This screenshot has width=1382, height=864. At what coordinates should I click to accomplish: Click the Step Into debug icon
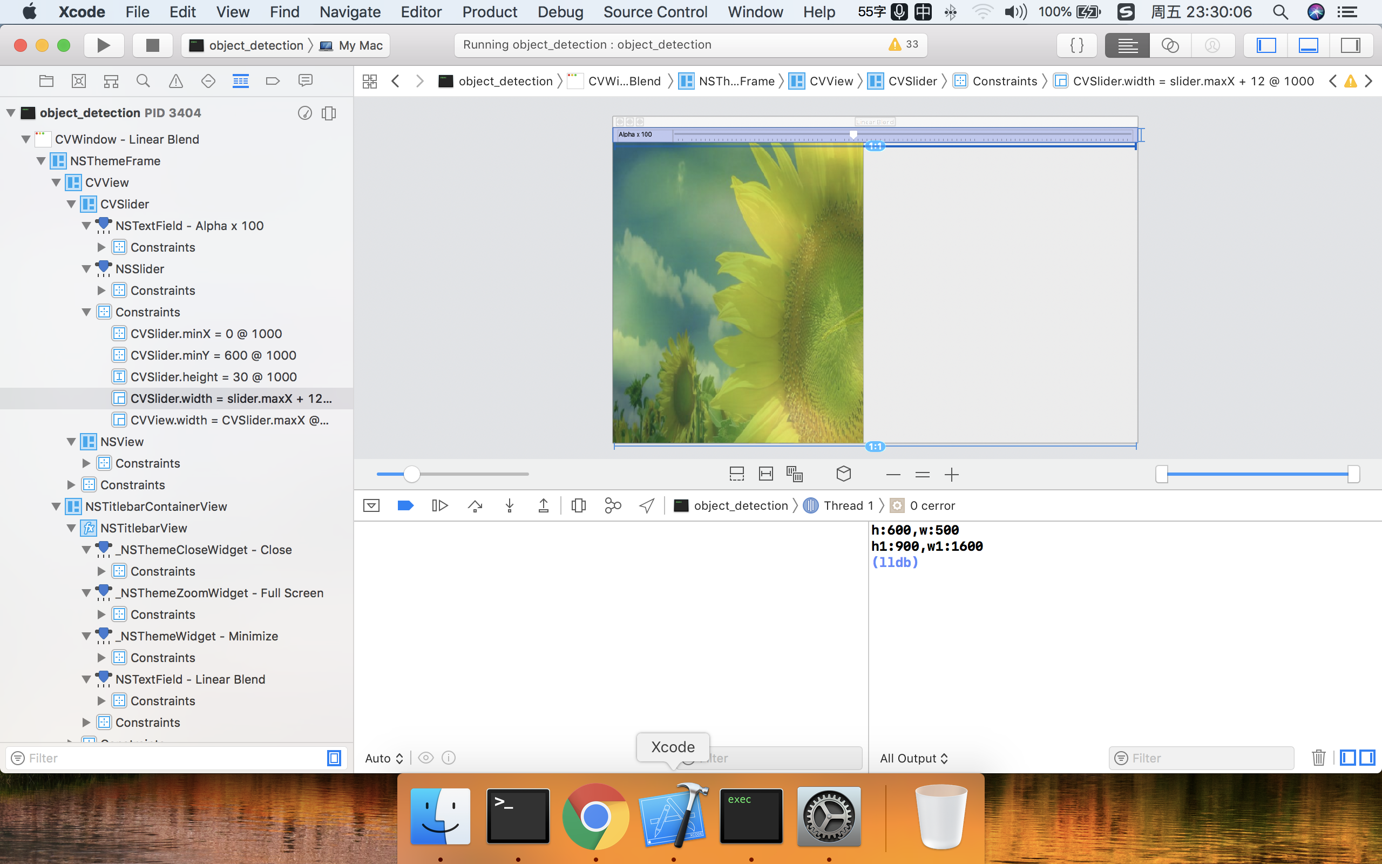pyautogui.click(x=510, y=506)
